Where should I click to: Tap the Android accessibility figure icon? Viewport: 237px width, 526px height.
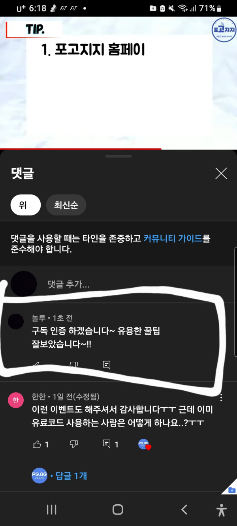tap(222, 510)
